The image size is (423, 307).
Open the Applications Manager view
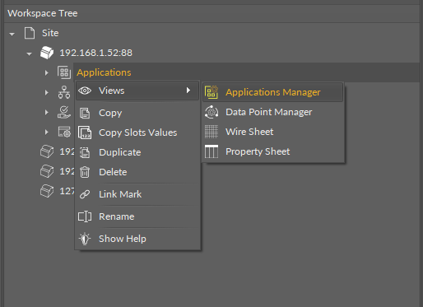(x=273, y=92)
